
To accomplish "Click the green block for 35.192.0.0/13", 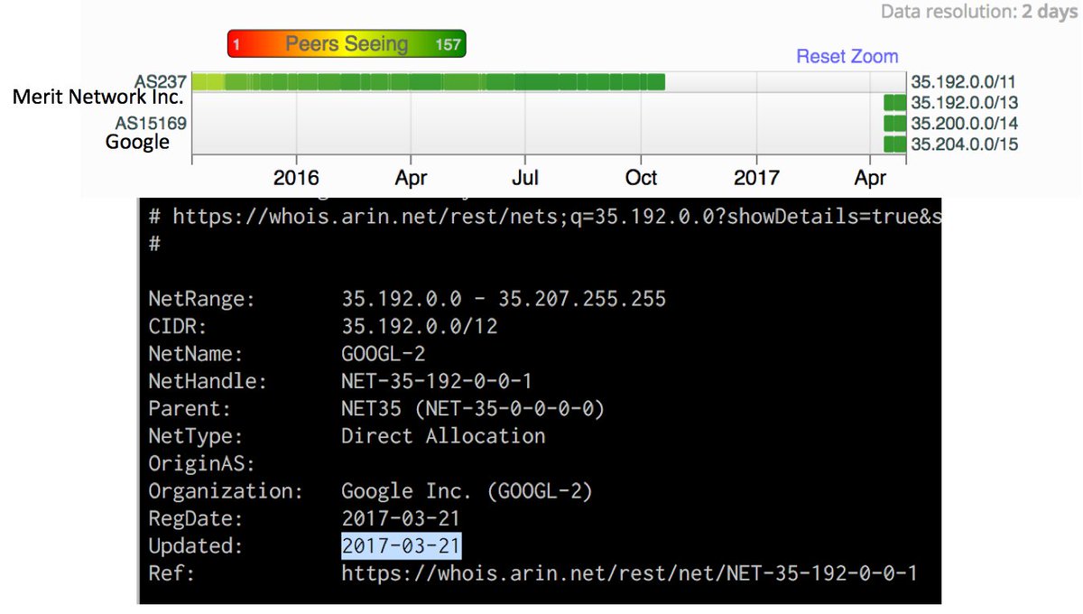I will pyautogui.click(x=894, y=102).
